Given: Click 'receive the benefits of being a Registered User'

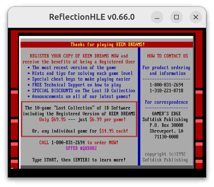Looking at the screenshot, I should [x=79, y=62].
